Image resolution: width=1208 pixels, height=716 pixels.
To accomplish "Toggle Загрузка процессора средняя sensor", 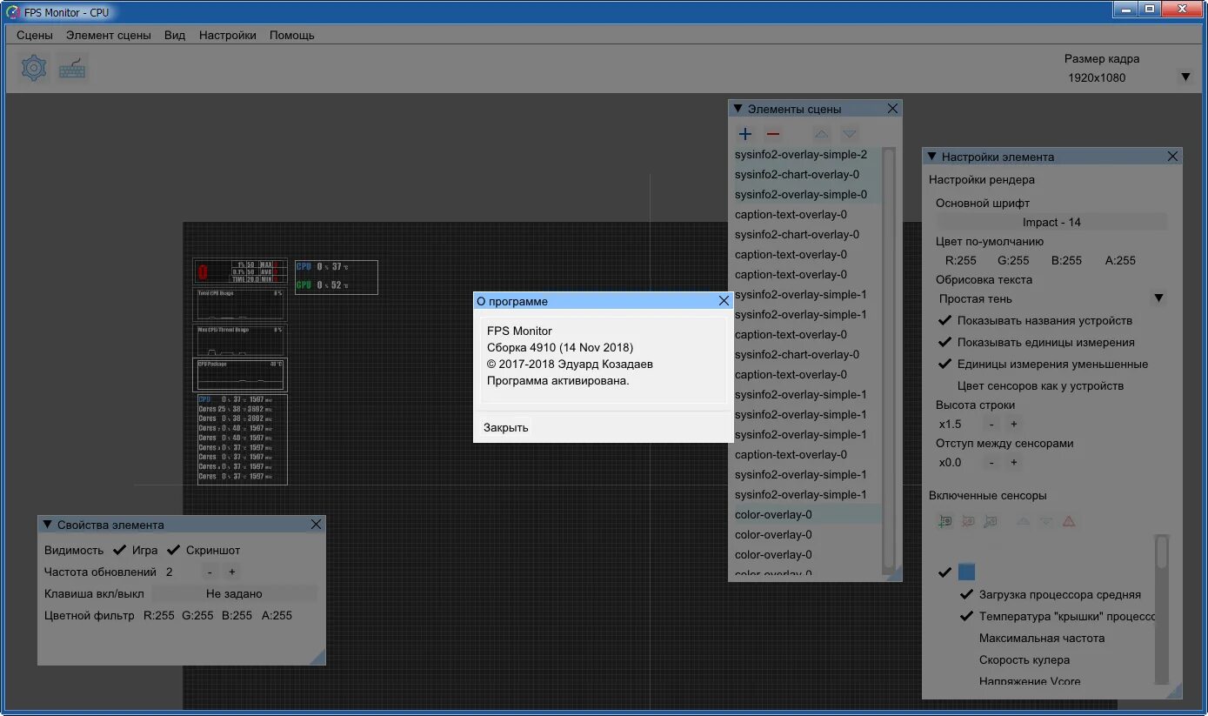I will click(966, 594).
